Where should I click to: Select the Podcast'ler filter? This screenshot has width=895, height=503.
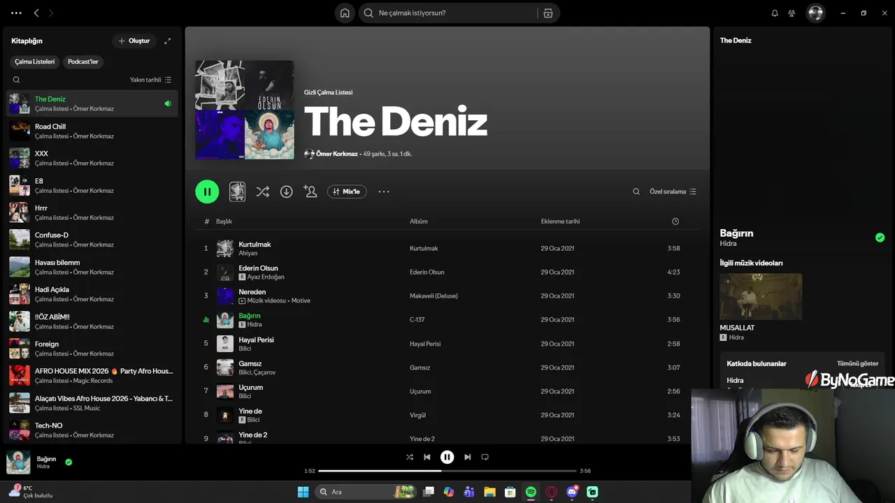(x=83, y=61)
